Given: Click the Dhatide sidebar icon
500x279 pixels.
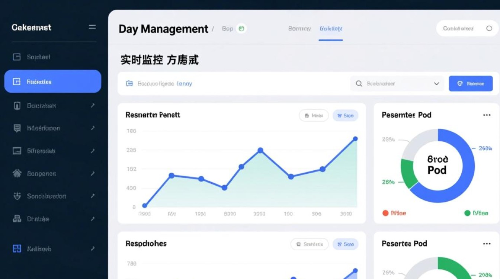Looking at the screenshot, I should coord(17,219).
